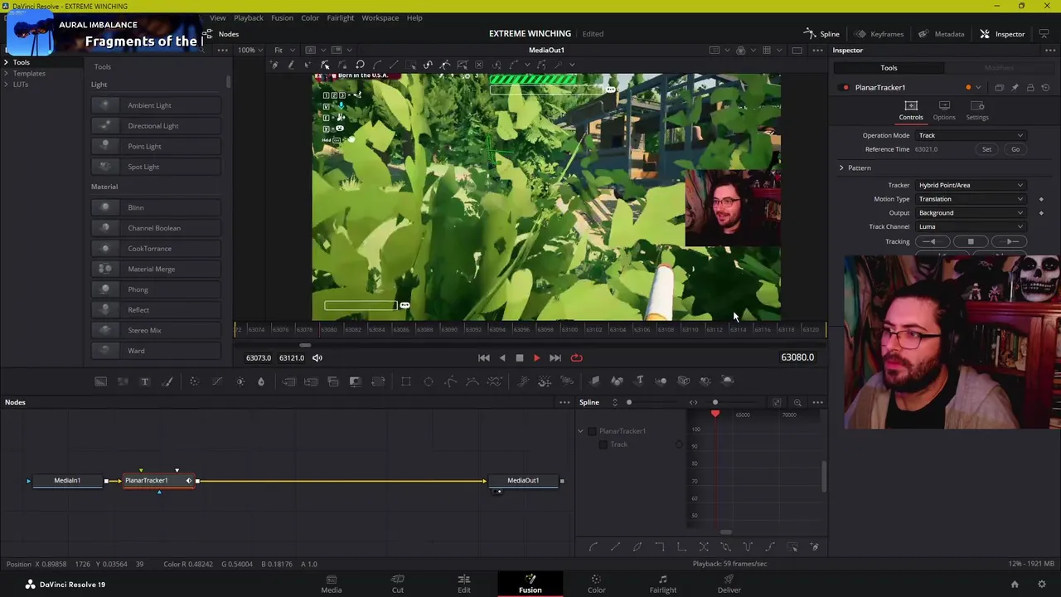Click the time ruler under the viewer
This screenshot has width=1061, height=597.
[x=530, y=330]
